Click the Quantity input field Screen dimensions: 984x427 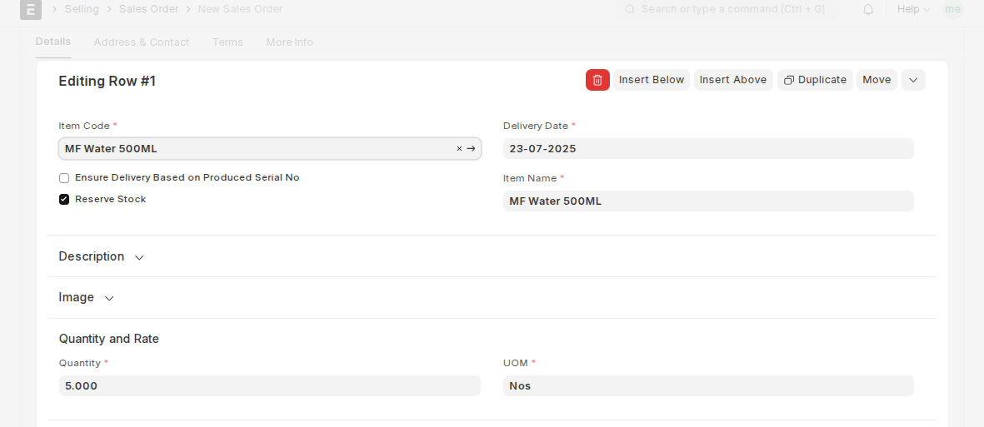click(x=269, y=386)
